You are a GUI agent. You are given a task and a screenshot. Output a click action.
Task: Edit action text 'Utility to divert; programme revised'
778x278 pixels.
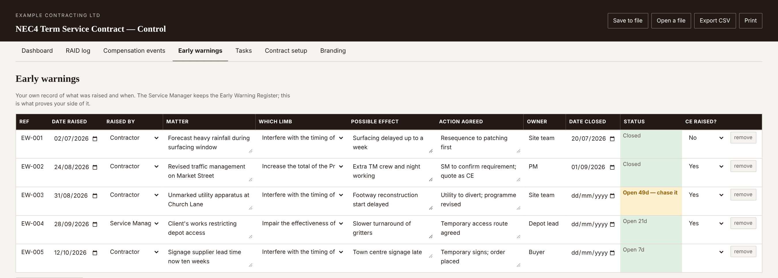pyautogui.click(x=479, y=200)
